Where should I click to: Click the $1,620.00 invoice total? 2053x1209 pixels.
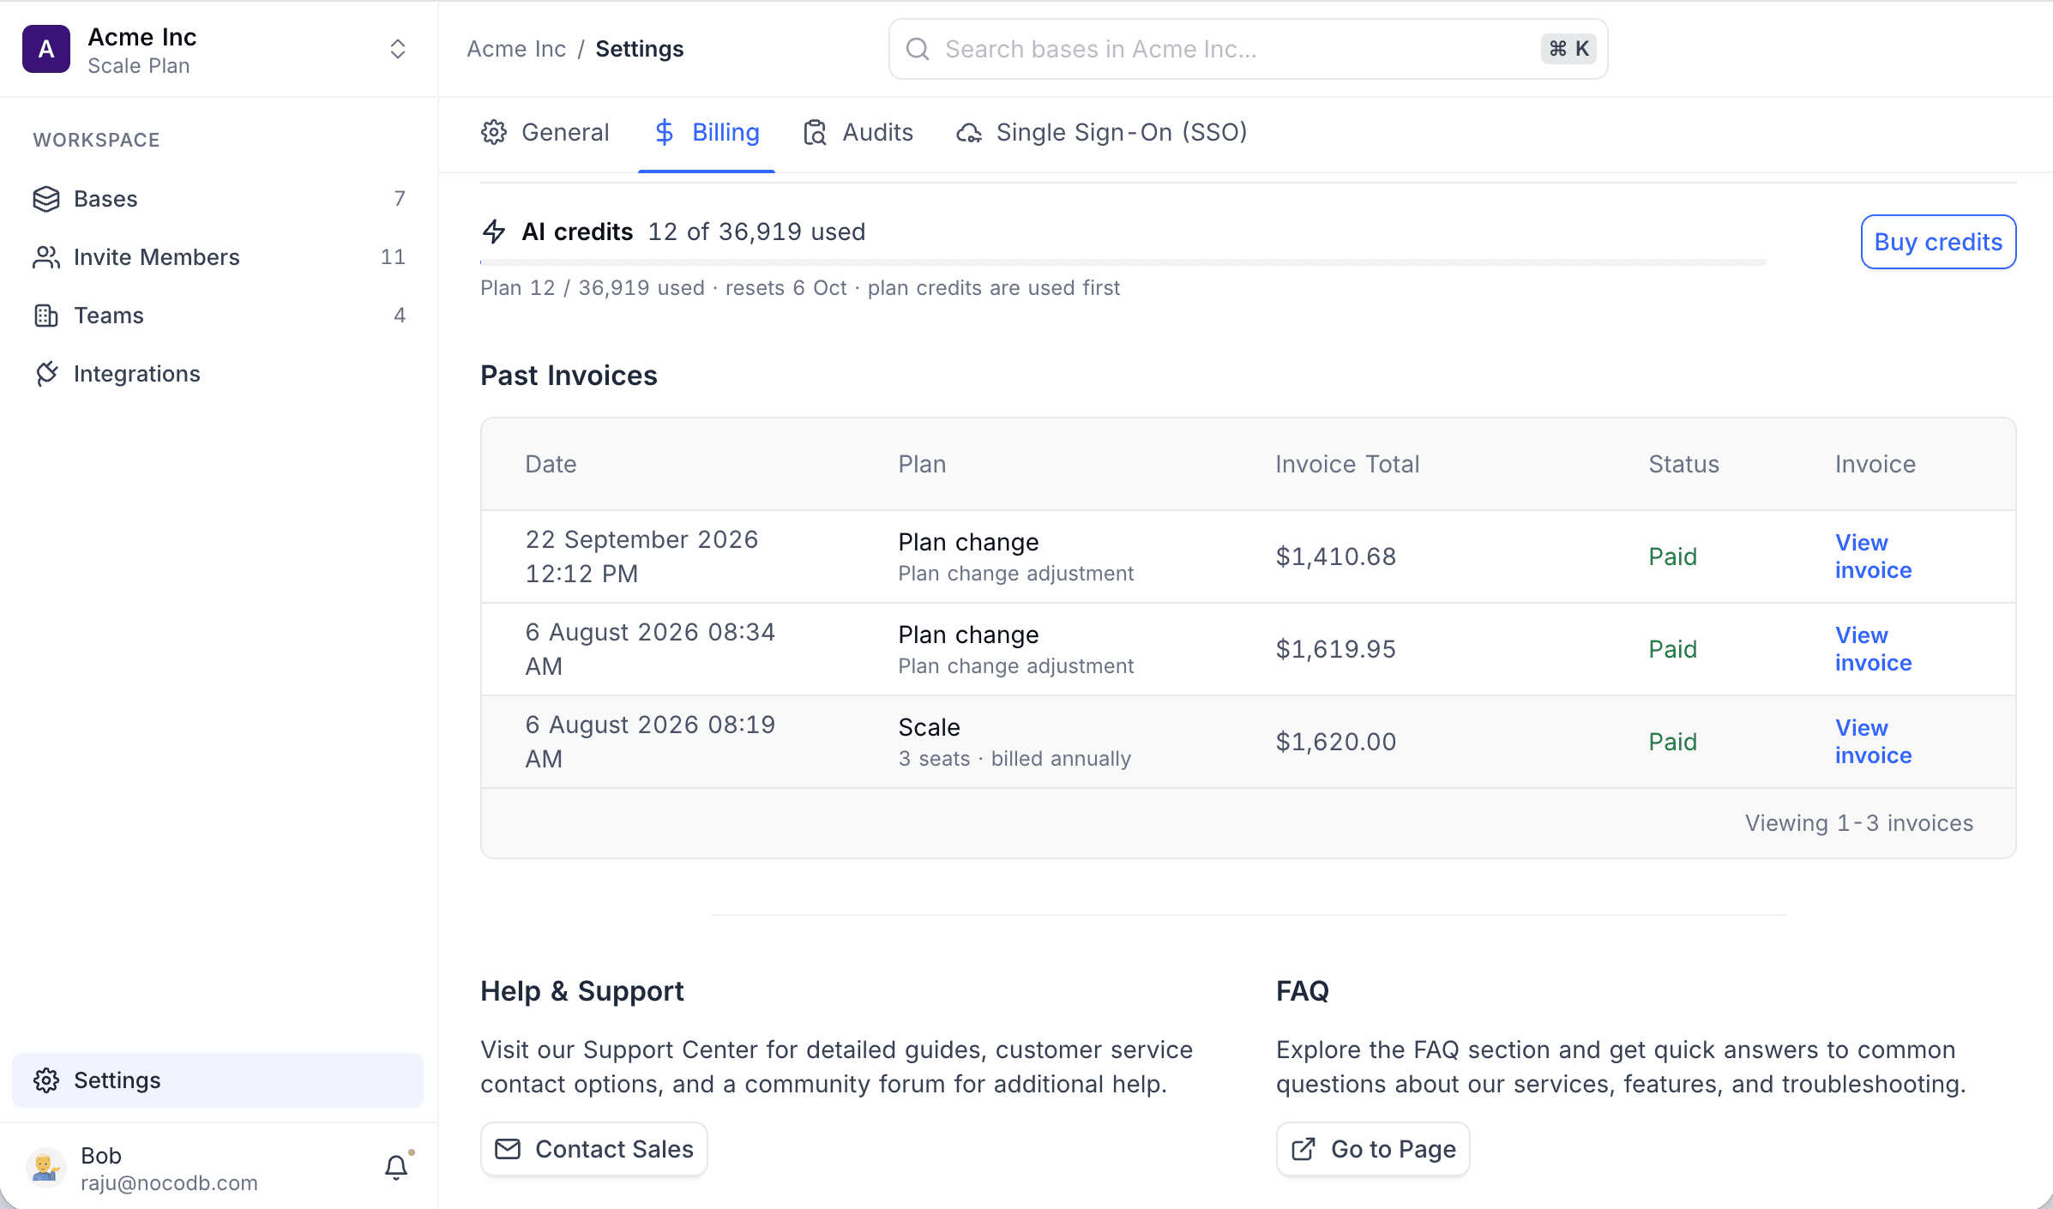point(1335,742)
